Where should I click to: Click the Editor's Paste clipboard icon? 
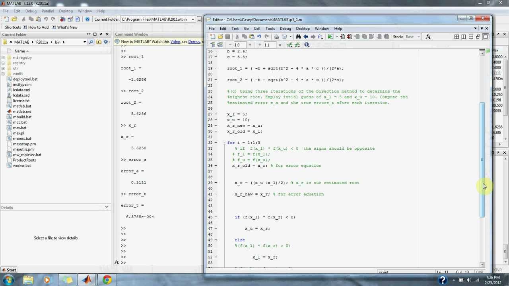click(252, 37)
